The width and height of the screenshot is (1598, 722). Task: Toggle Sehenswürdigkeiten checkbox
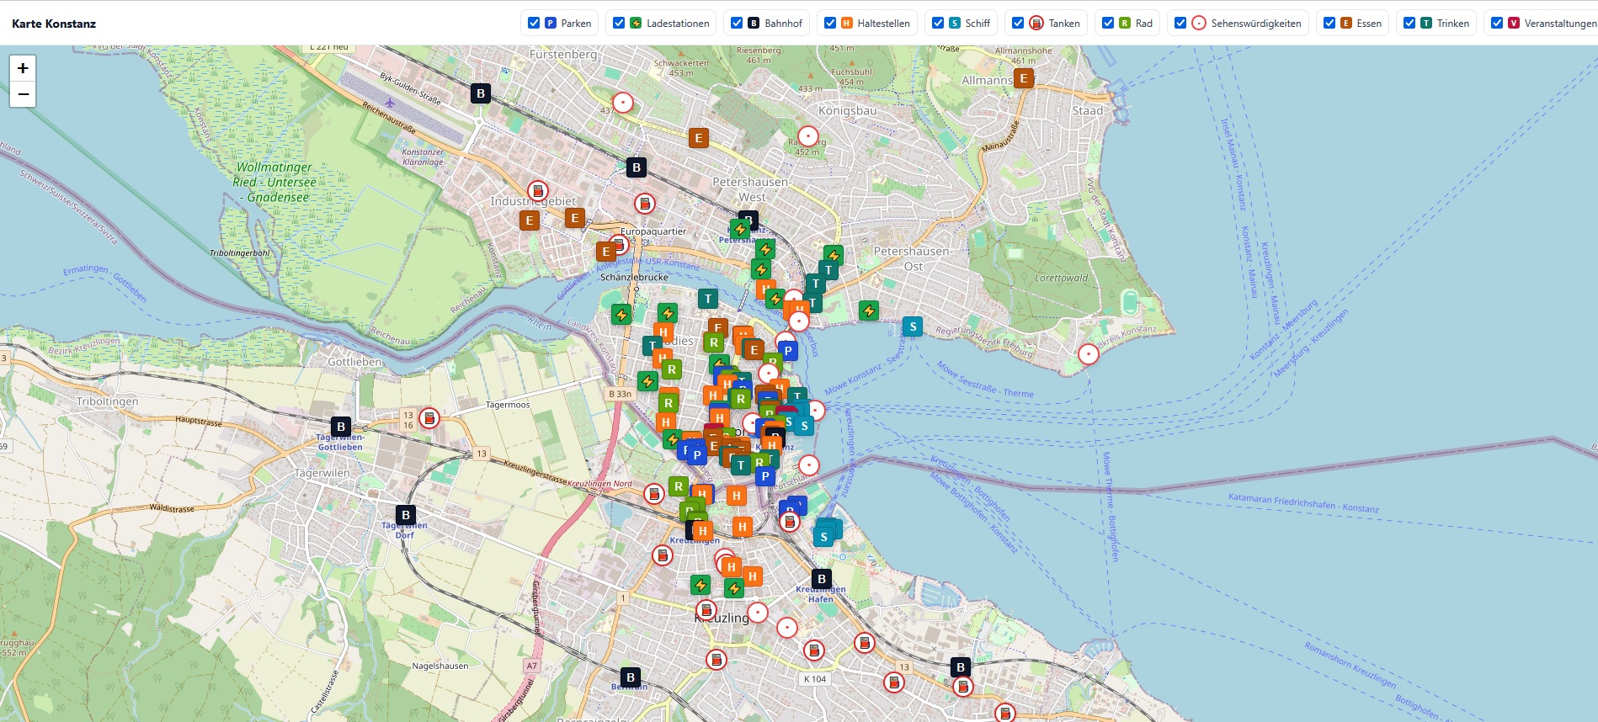pos(1180,23)
